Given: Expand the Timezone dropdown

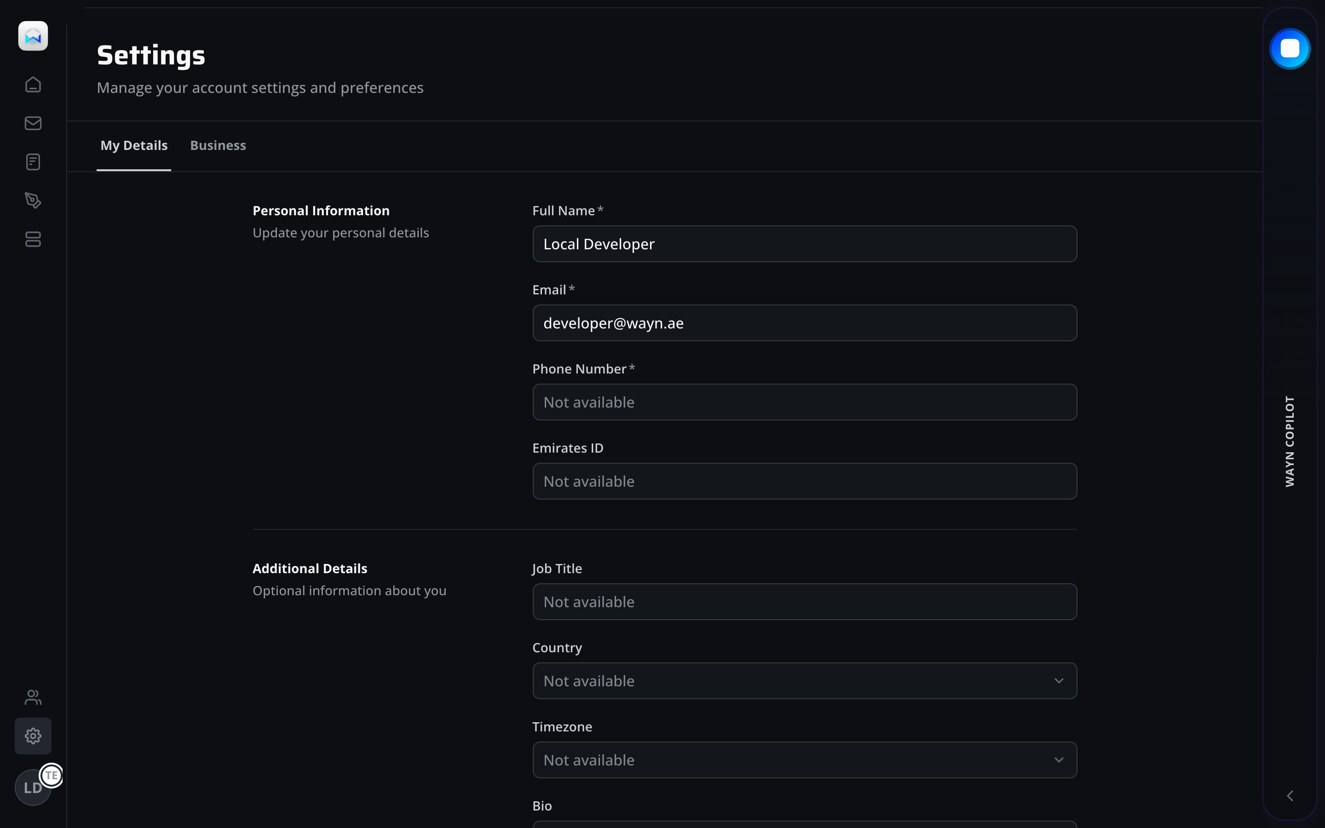Looking at the screenshot, I should click(804, 760).
